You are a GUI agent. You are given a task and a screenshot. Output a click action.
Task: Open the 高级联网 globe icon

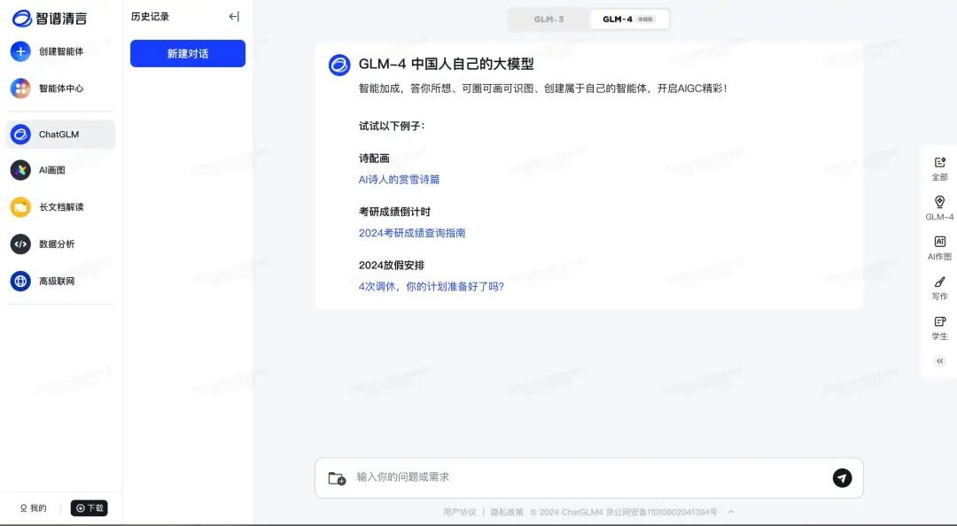click(20, 282)
